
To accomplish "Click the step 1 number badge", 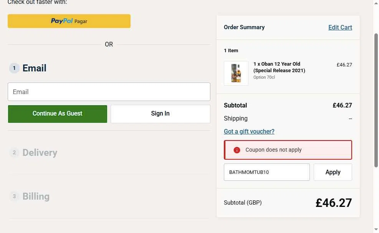I will (14, 68).
